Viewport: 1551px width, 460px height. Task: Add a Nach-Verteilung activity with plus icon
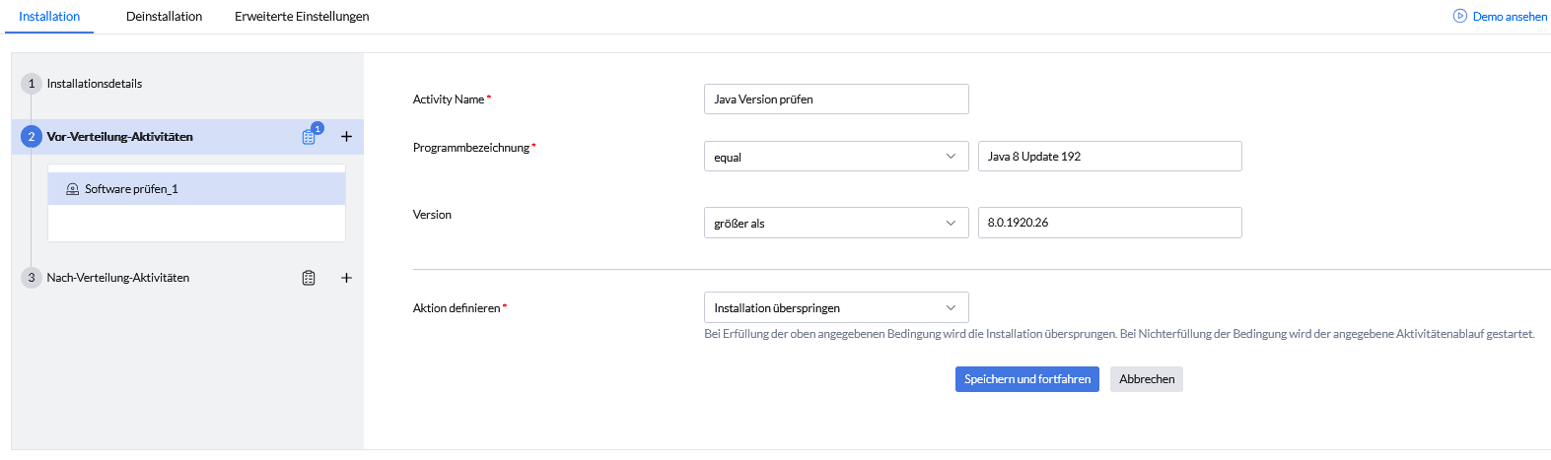click(x=346, y=278)
